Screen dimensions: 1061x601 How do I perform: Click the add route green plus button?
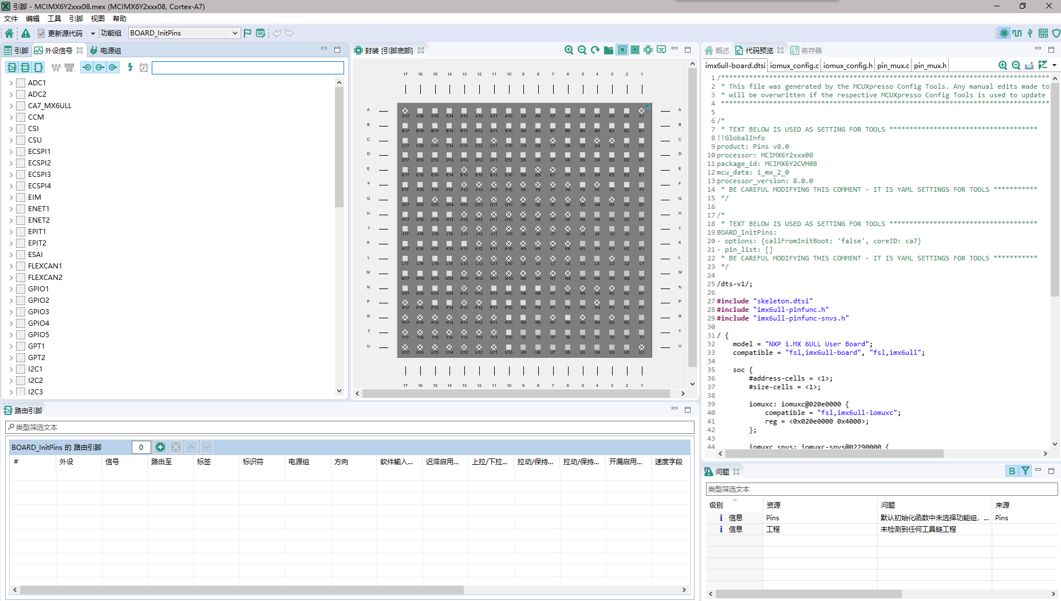click(x=160, y=447)
